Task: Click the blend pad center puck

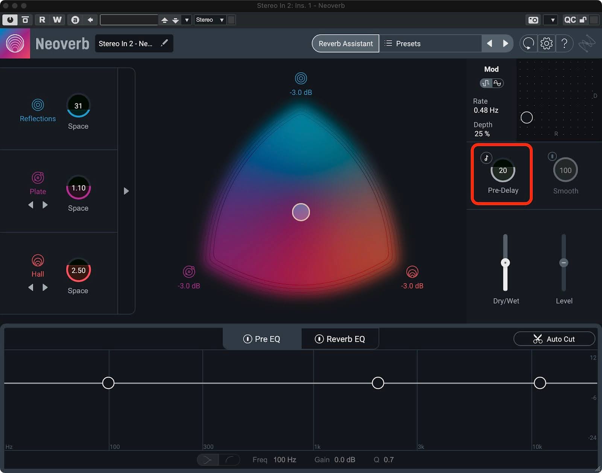Action: pyautogui.click(x=301, y=212)
